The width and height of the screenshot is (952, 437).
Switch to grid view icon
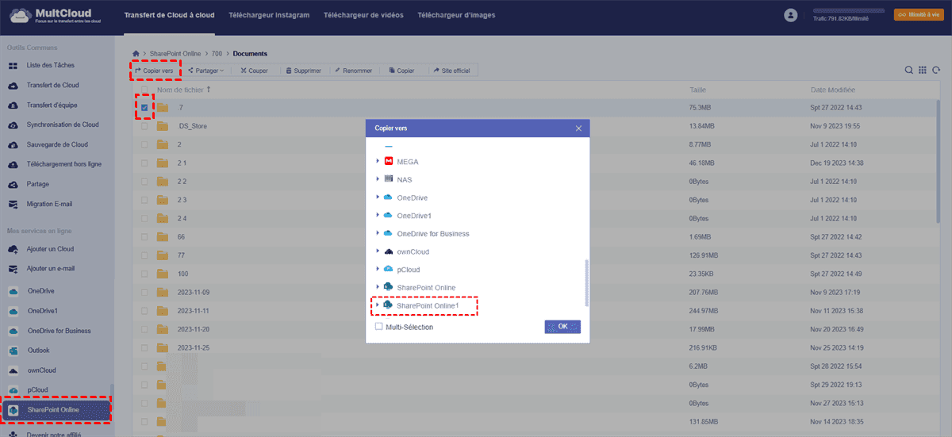click(x=923, y=70)
